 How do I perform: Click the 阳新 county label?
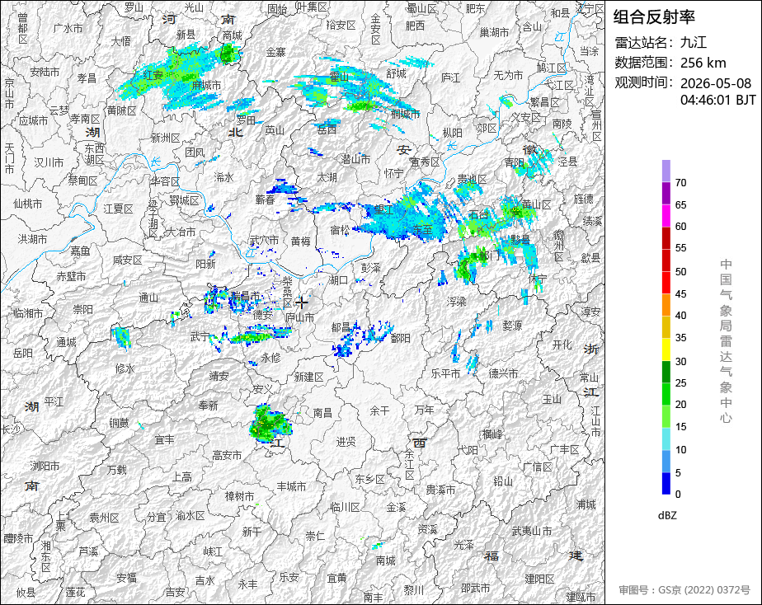click(x=205, y=264)
